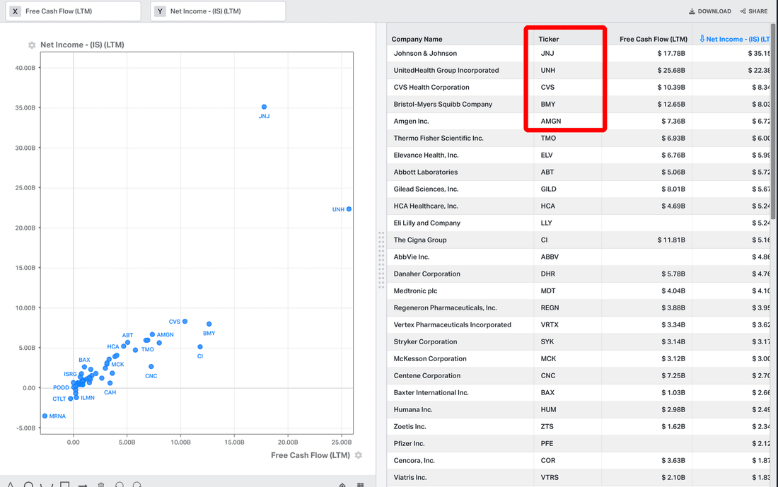Open the X axis Free Cash Flow selector
The image size is (778, 487).
point(73,11)
